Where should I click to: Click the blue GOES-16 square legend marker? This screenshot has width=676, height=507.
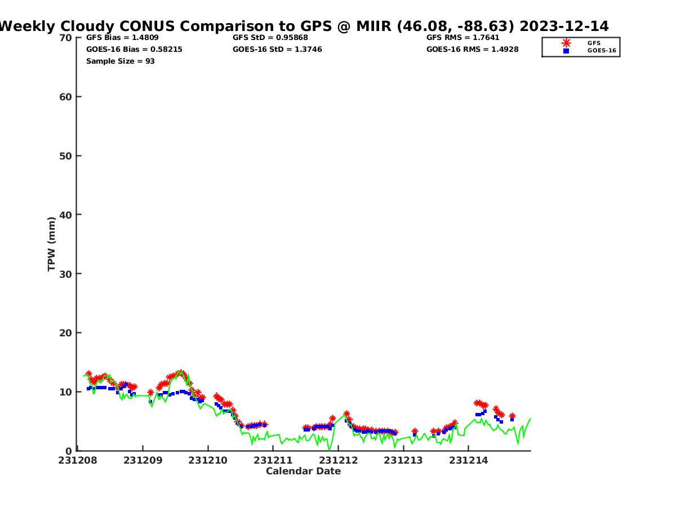point(566,51)
